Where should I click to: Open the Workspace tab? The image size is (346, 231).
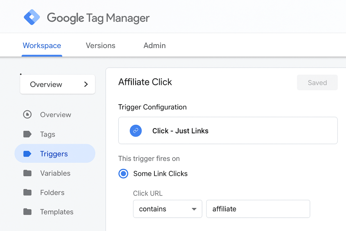42,46
